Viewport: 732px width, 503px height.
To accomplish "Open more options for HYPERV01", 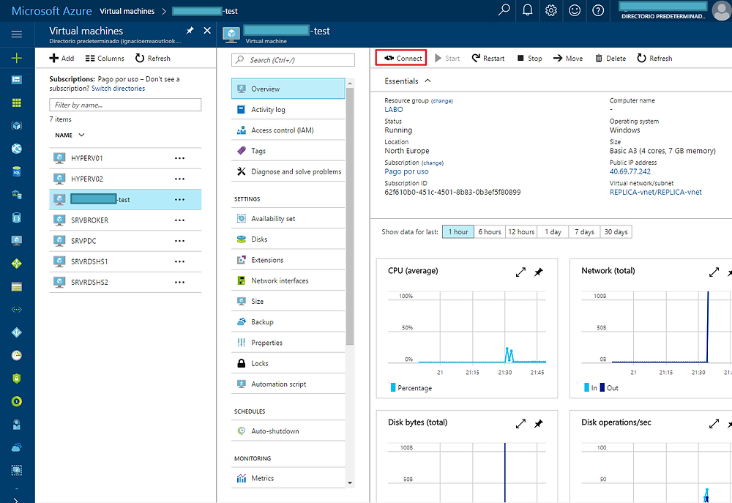I will pos(180,158).
